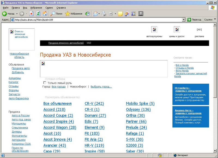Open the 'Accord (218)' listings link
The image size is (218, 158).
[x=54, y=109]
